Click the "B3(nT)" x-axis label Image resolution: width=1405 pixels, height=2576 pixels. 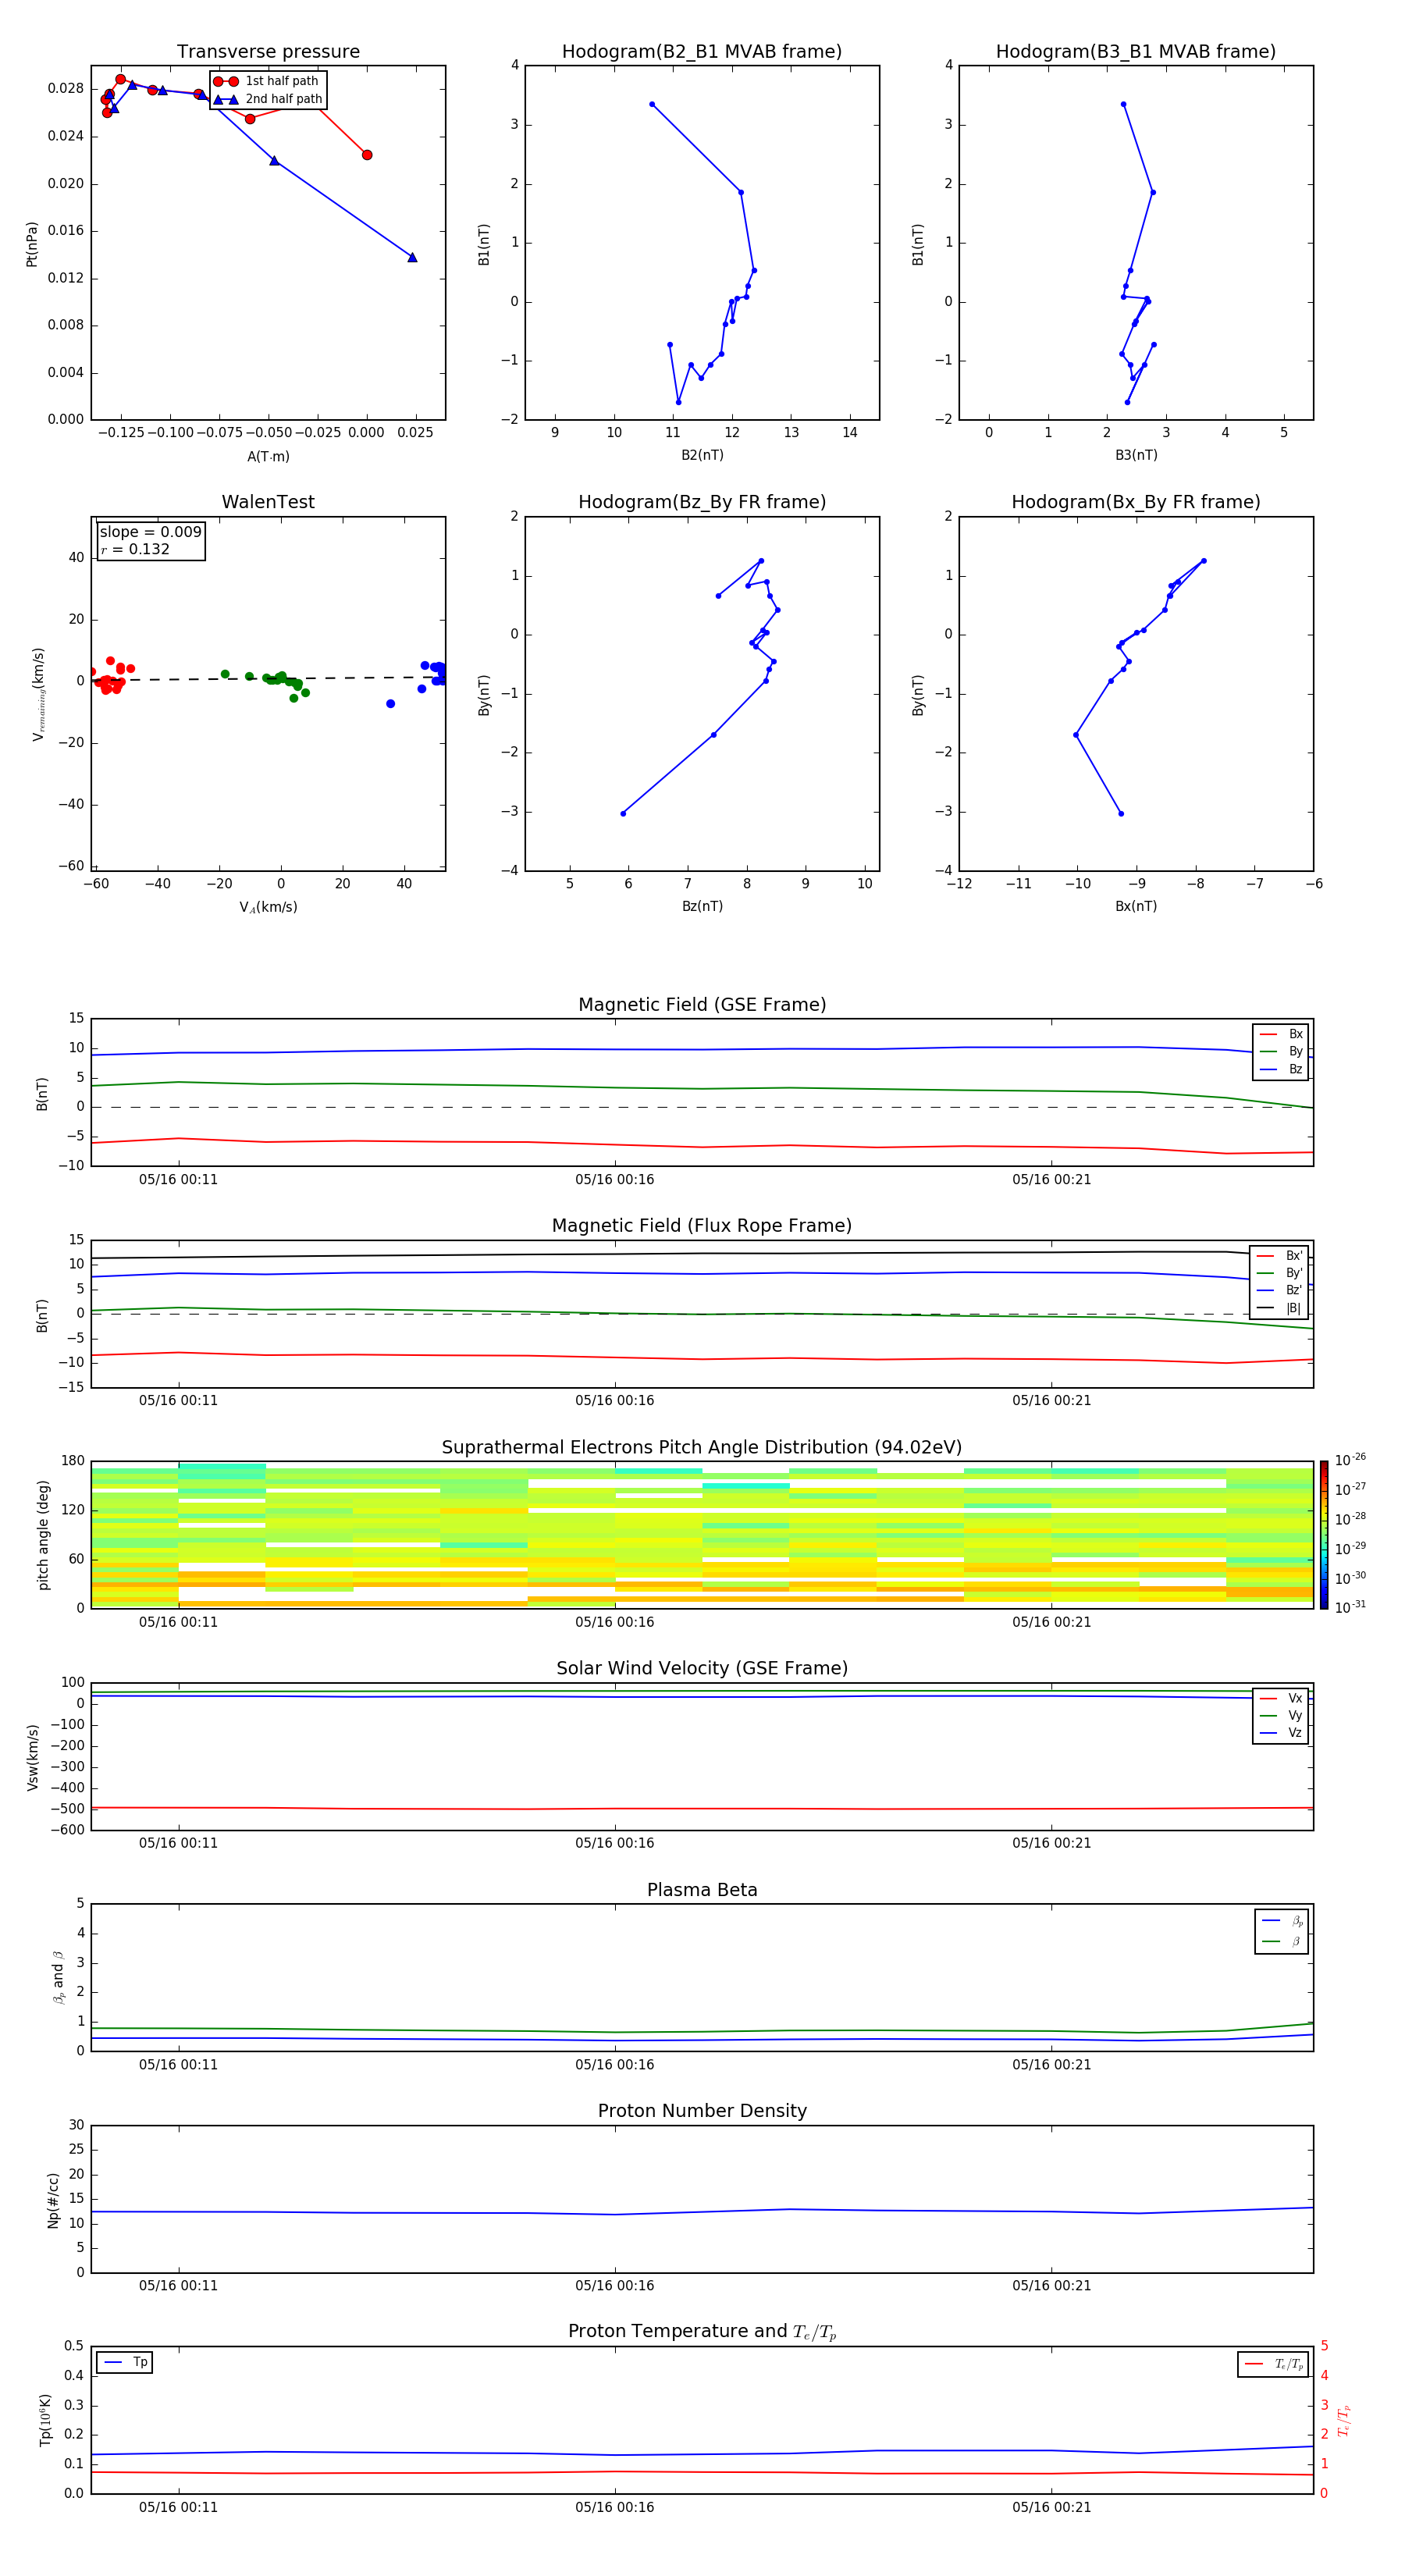click(1136, 455)
